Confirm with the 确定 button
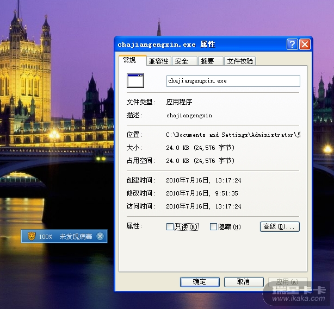This screenshot has width=334, height=309. (x=200, y=282)
